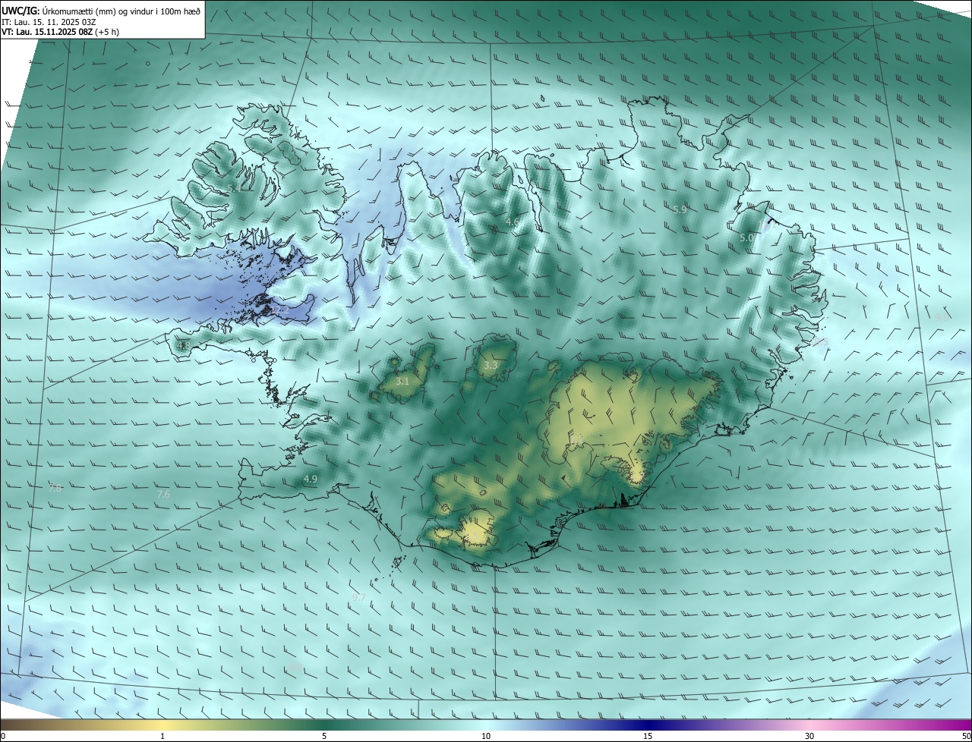The height and width of the screenshot is (742, 972).
Task: Click the 5.9 value on the map
Action: click(x=680, y=209)
